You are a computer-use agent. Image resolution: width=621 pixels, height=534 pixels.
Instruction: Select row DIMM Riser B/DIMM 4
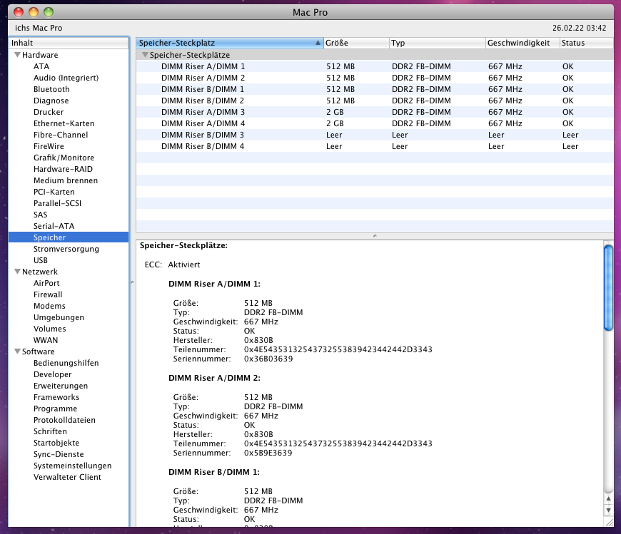click(375, 146)
